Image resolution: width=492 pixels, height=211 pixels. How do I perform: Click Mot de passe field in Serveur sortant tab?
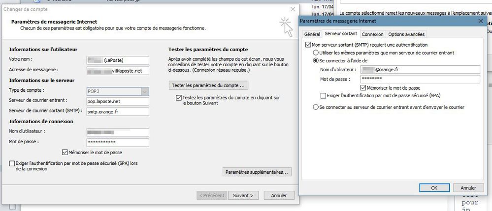tap(421, 79)
